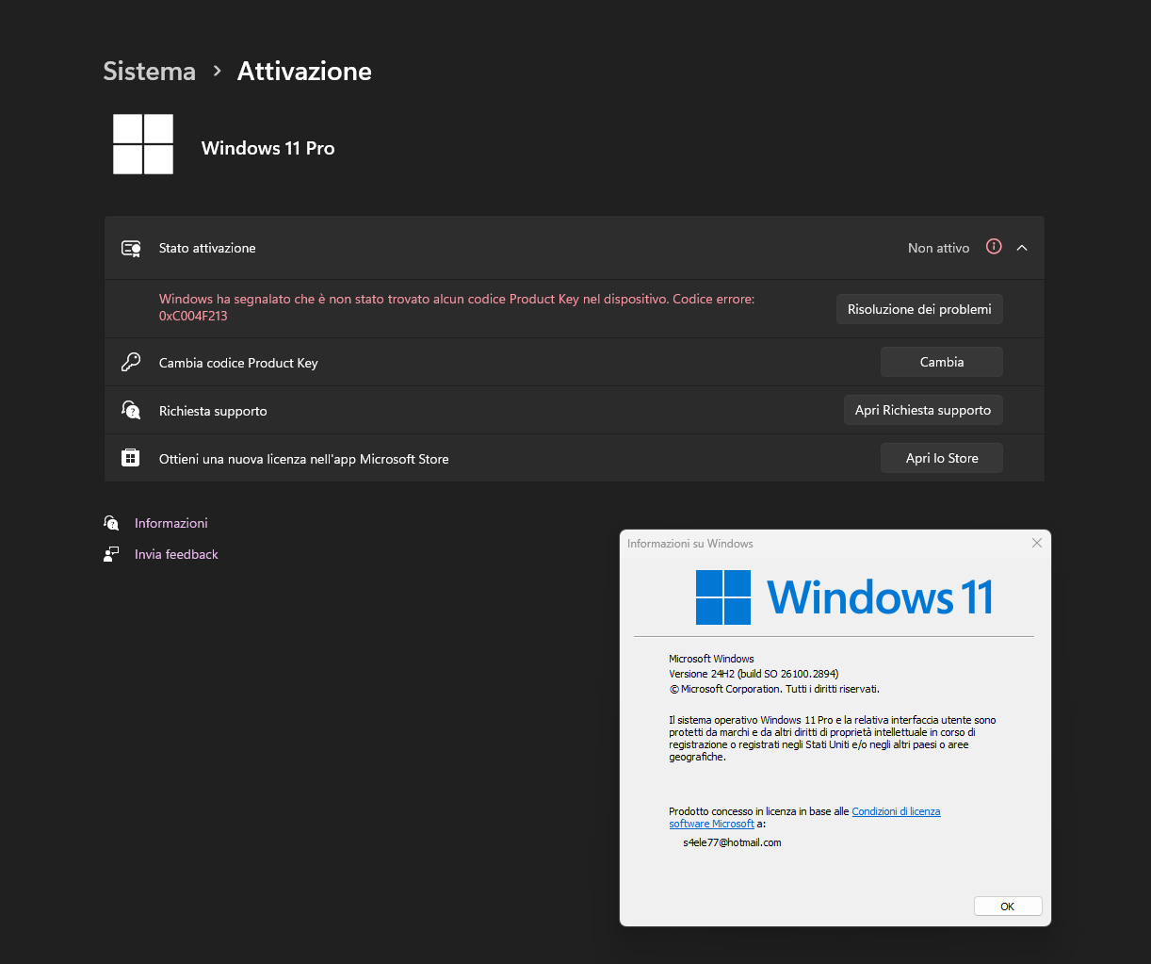Screen dimensions: 1151x964
Task: Open the Informazioni link
Action: pyautogui.click(x=171, y=523)
